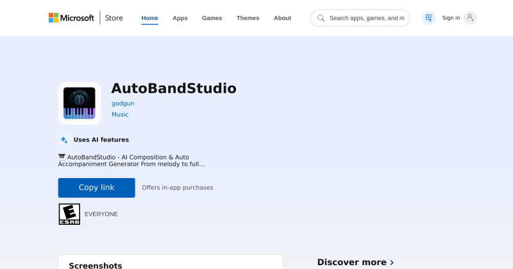Open the Apps tab
Viewport: 513px width, 269px height.
pos(180,18)
